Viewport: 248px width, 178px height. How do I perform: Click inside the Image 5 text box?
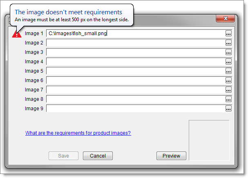[x=135, y=71]
